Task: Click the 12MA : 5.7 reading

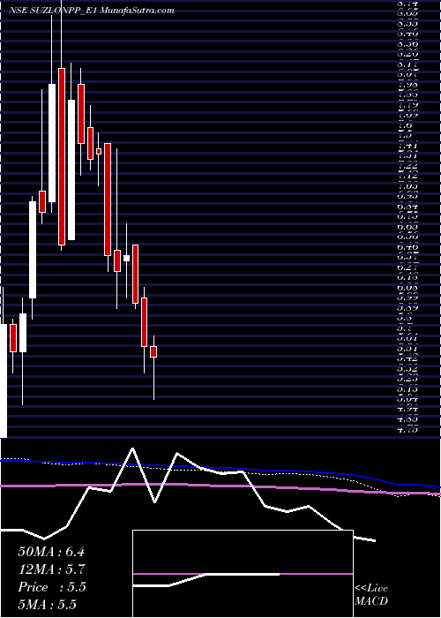Action: [x=51, y=569]
